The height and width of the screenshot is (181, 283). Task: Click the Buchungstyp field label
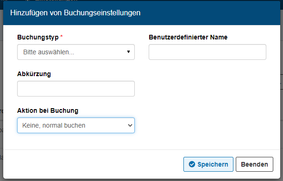coord(38,37)
